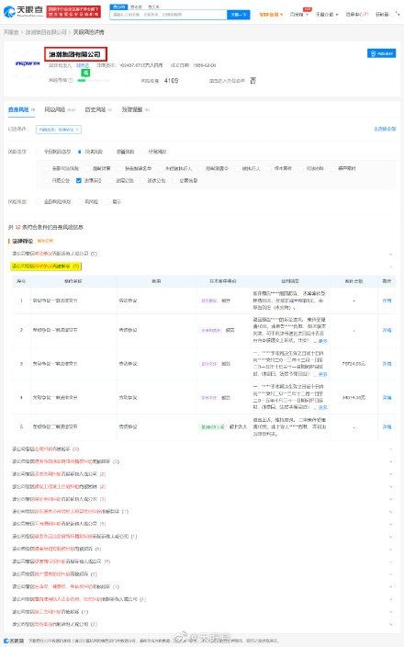Collapse the highlighted 劳动争议 (5) row

click(x=201, y=267)
